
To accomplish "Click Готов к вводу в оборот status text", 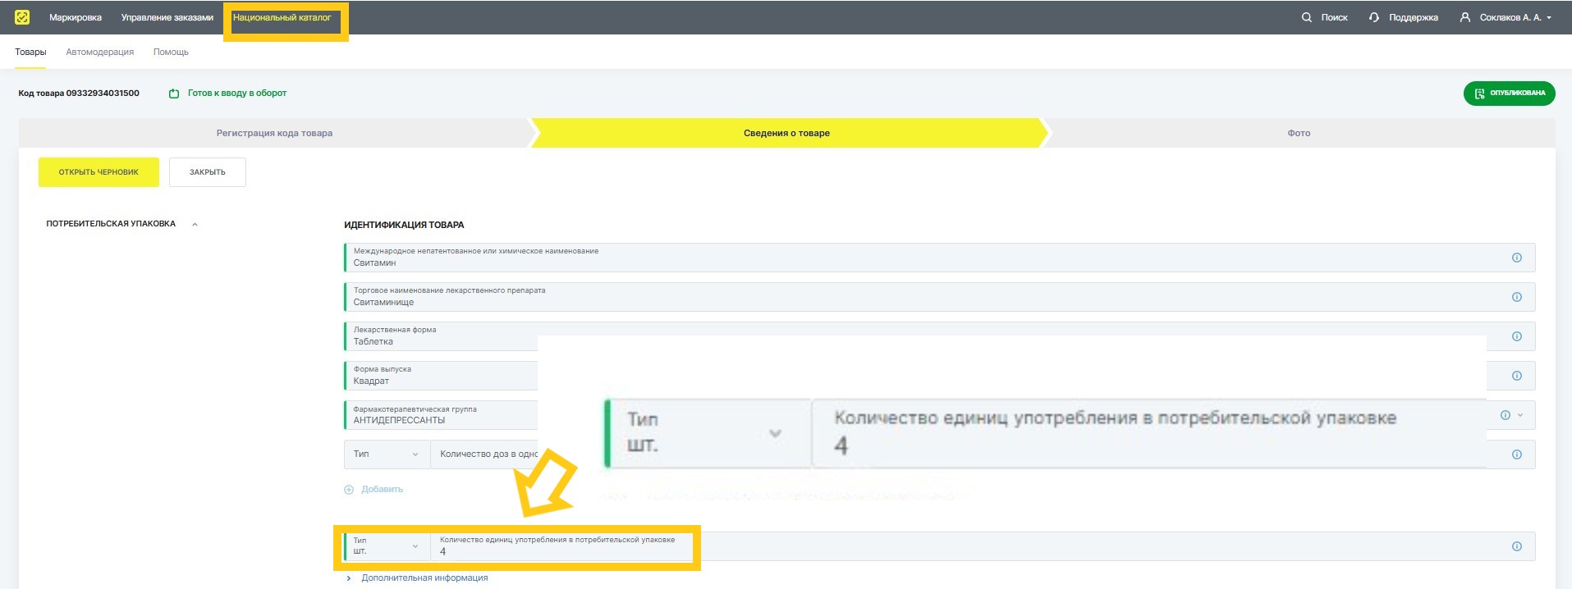I will [x=237, y=94].
